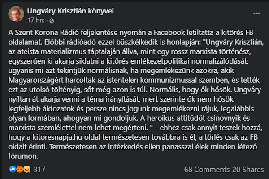Click the page profile picture avatar
Image resolution: width=269 pixels, height=179 pixels.
[x=16, y=13]
